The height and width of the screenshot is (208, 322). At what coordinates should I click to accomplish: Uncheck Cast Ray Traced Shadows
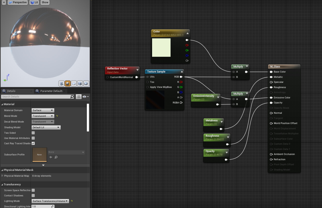[33, 143]
